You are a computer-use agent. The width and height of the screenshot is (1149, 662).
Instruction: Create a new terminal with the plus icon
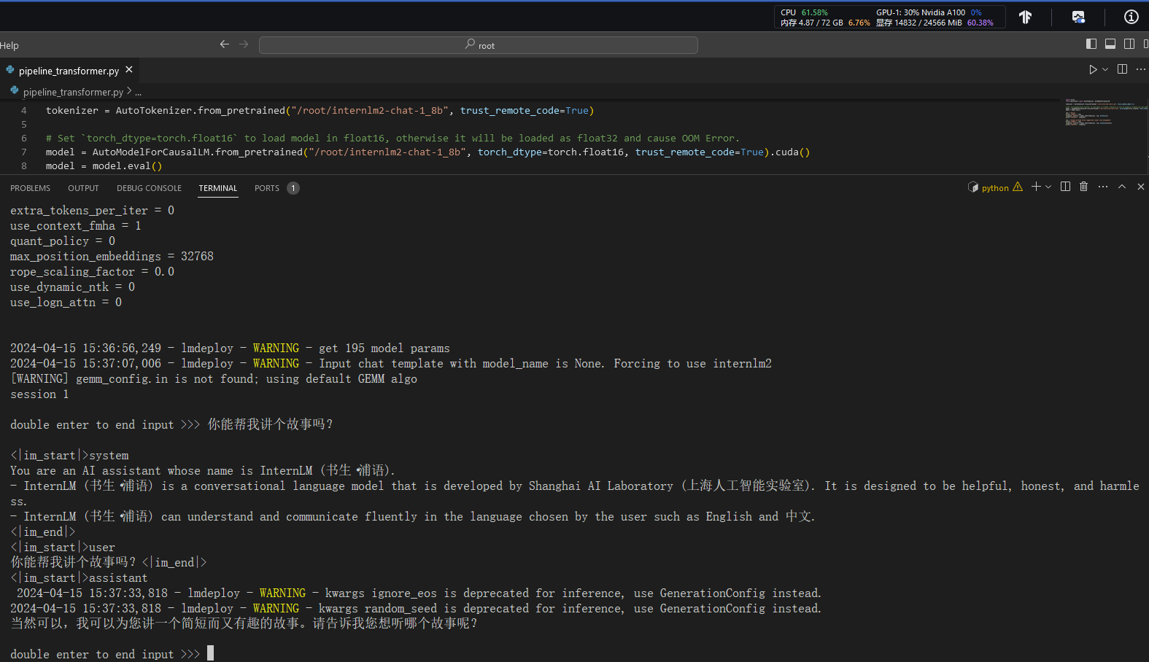point(1035,187)
